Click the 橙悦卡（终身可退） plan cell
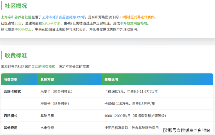Screen dimensions: 215x135 click(x=54, y=104)
